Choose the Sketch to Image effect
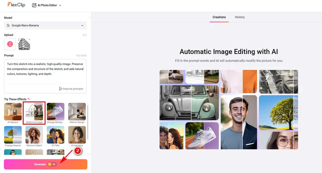Image resolution: width=322 pixels, height=173 pixels. tap(34, 113)
